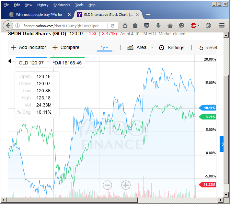The height and width of the screenshot is (204, 230).
Task: Click the % Chg value 10.11% in tooltip
Action: (44, 112)
